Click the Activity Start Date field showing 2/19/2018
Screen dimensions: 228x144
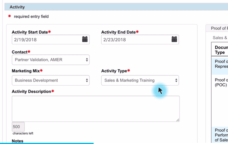tap(51, 40)
